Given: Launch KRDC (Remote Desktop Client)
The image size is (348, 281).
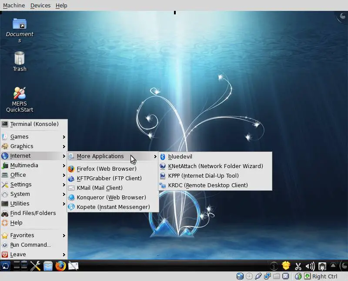Looking at the screenshot, I should pos(215,185).
